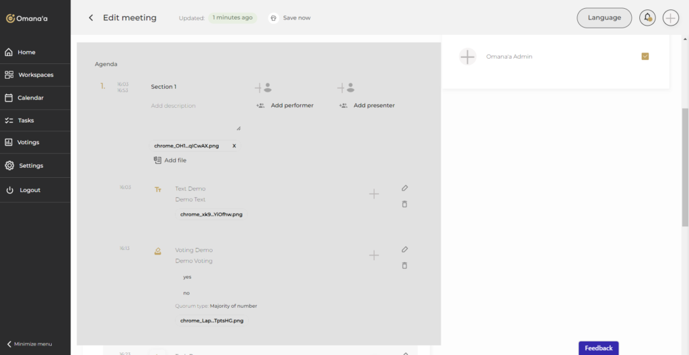Click the Feedback button

pos(598,348)
